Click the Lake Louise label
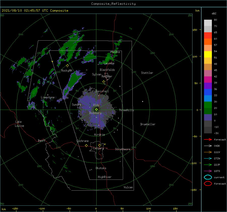Screen dimensions: 227x212 [x=19, y=124]
